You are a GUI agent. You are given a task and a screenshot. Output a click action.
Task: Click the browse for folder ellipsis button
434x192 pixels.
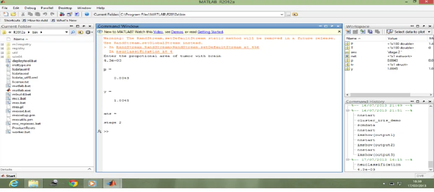click(x=288, y=14)
